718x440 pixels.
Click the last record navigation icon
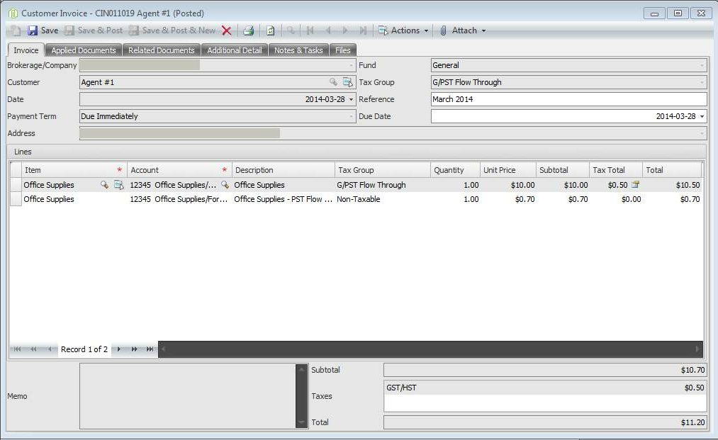coord(150,349)
